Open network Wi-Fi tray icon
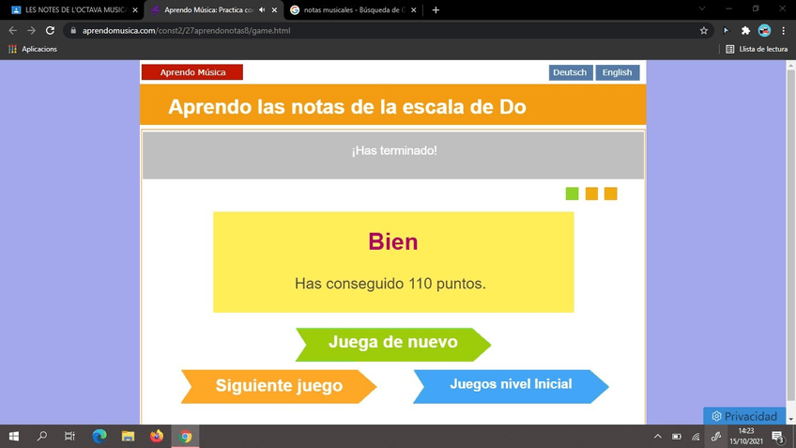The image size is (796, 448). click(x=696, y=437)
